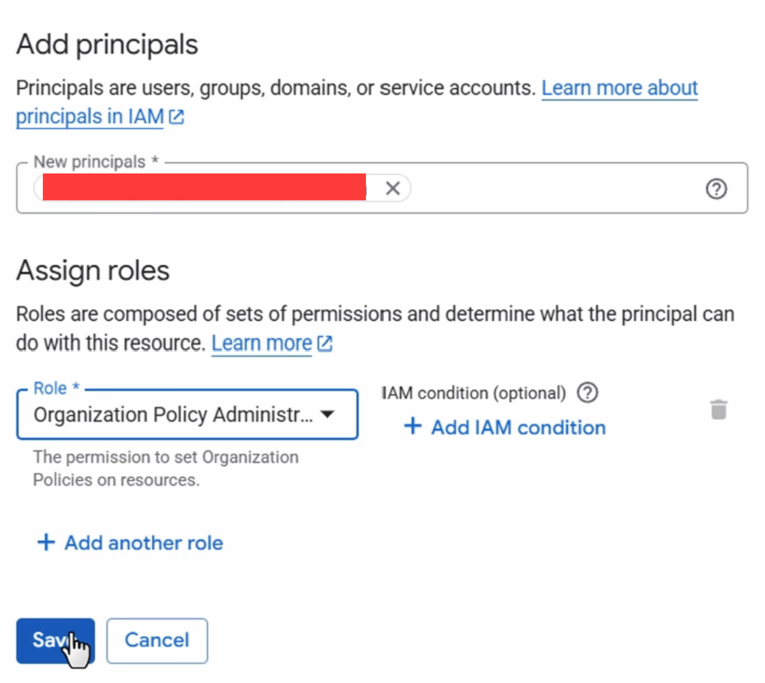Cancel adding principals
The width and height of the screenshot is (765, 683).
point(157,640)
